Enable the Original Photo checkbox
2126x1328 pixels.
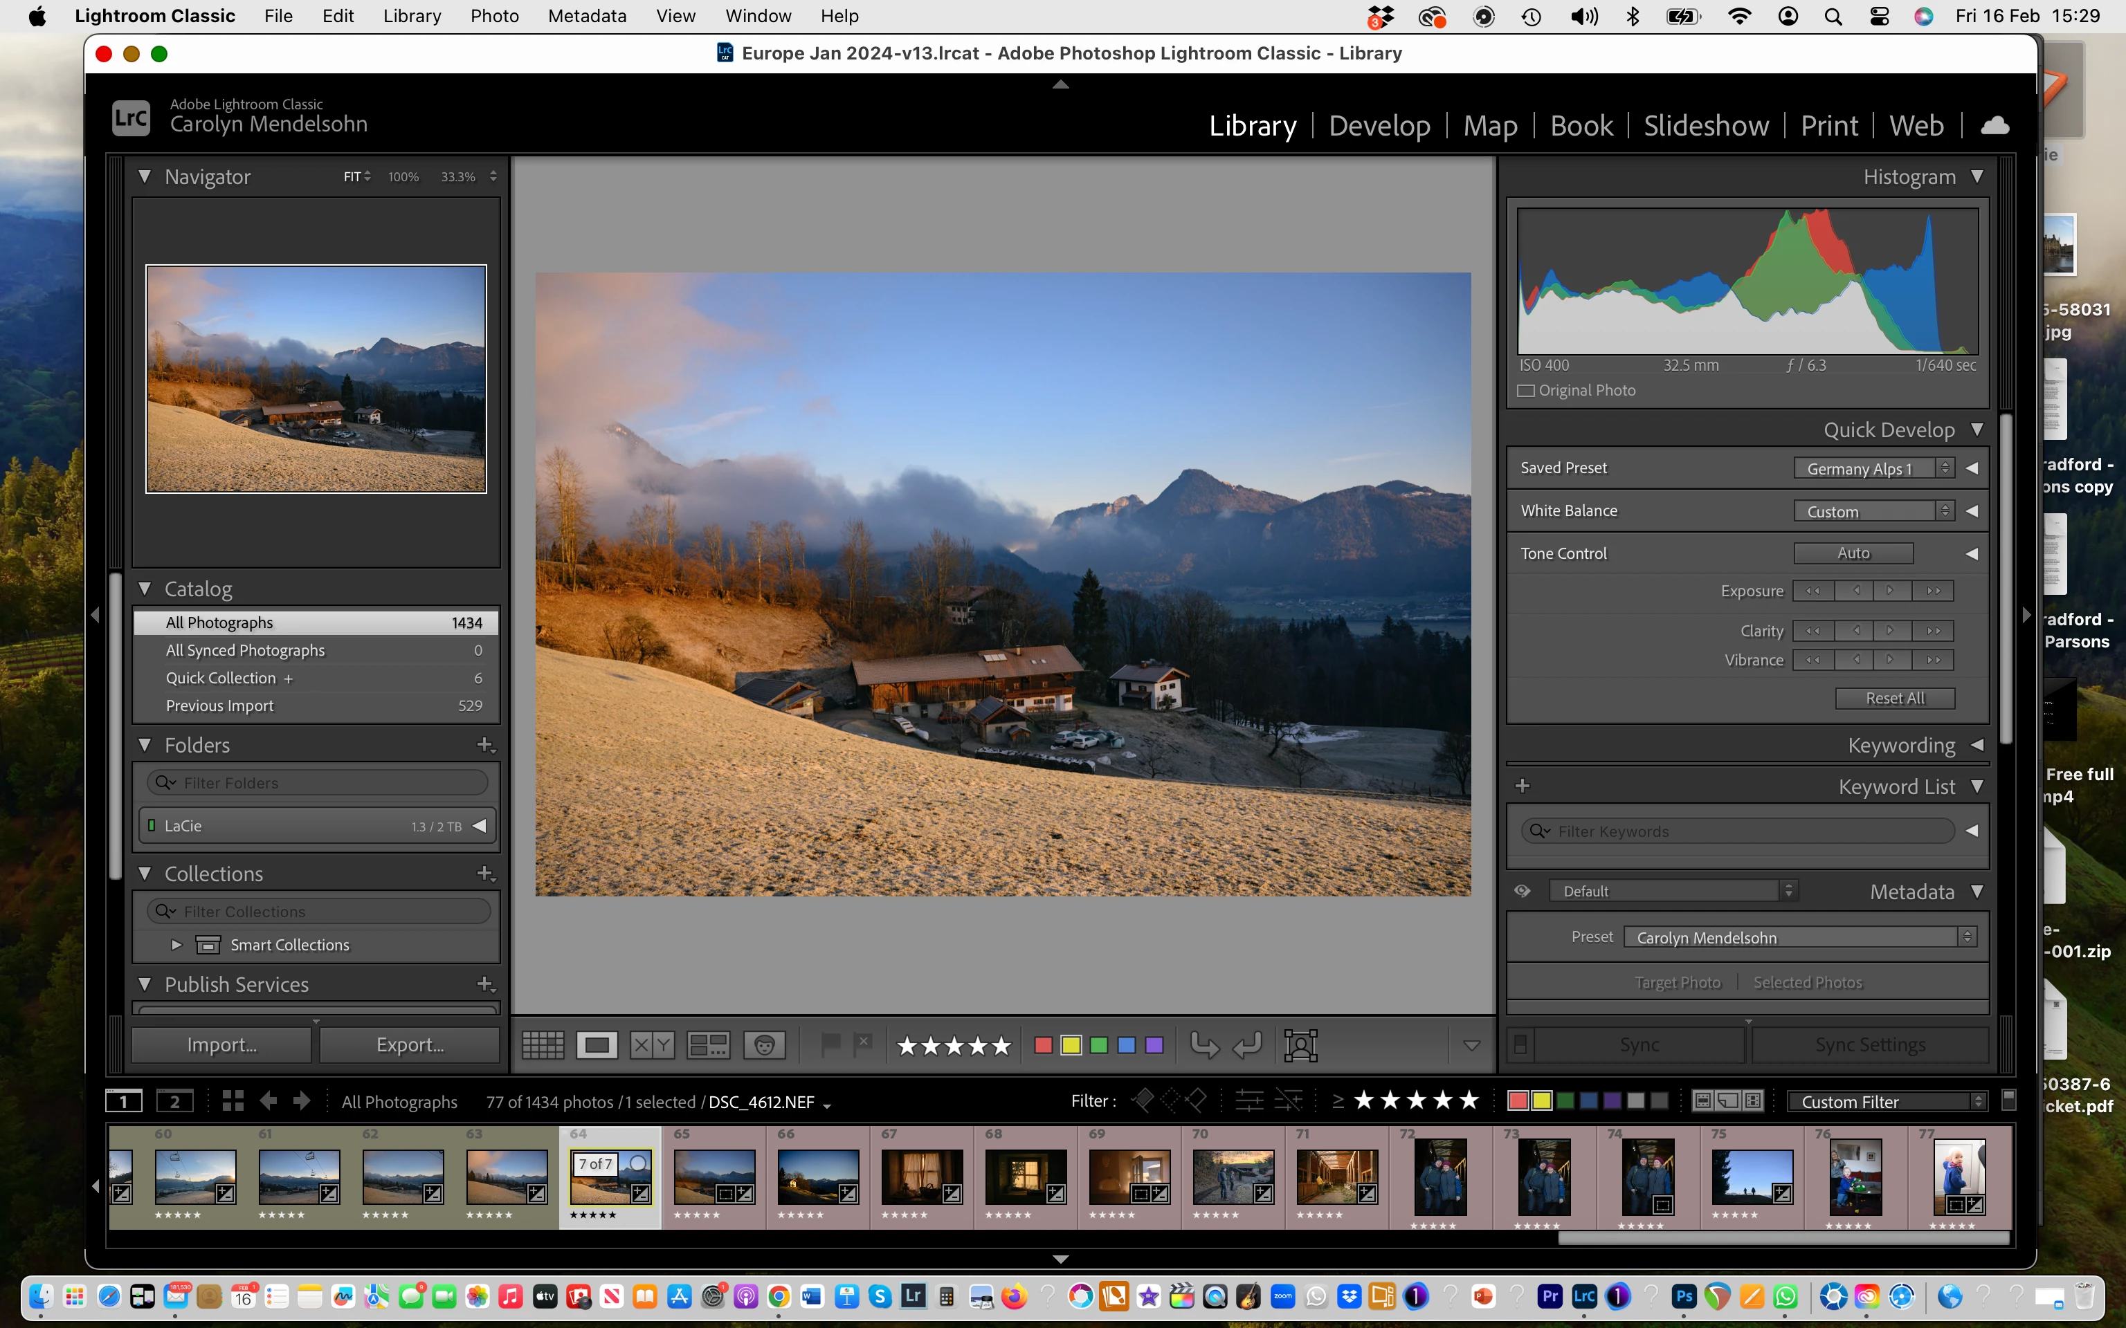click(1527, 391)
